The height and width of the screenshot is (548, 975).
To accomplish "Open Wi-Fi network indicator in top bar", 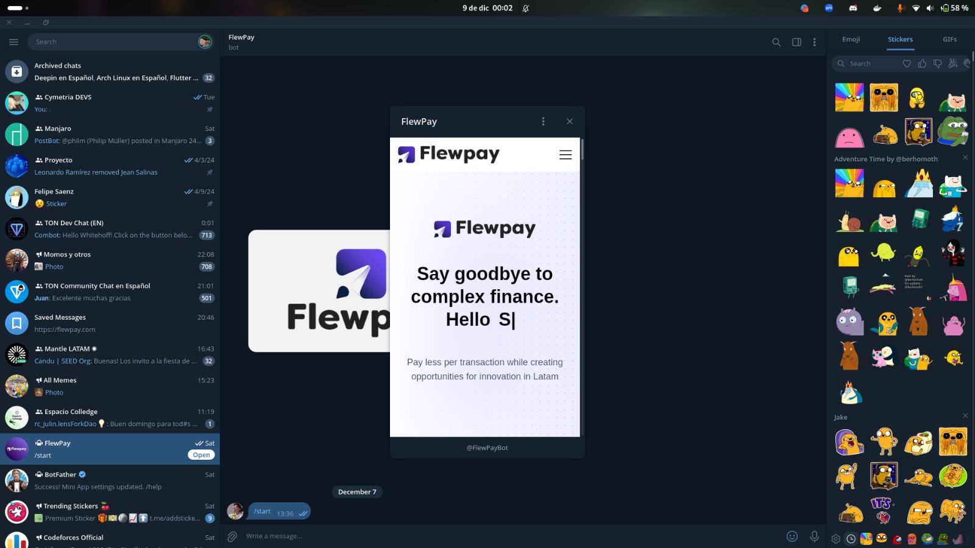I will tap(916, 8).
